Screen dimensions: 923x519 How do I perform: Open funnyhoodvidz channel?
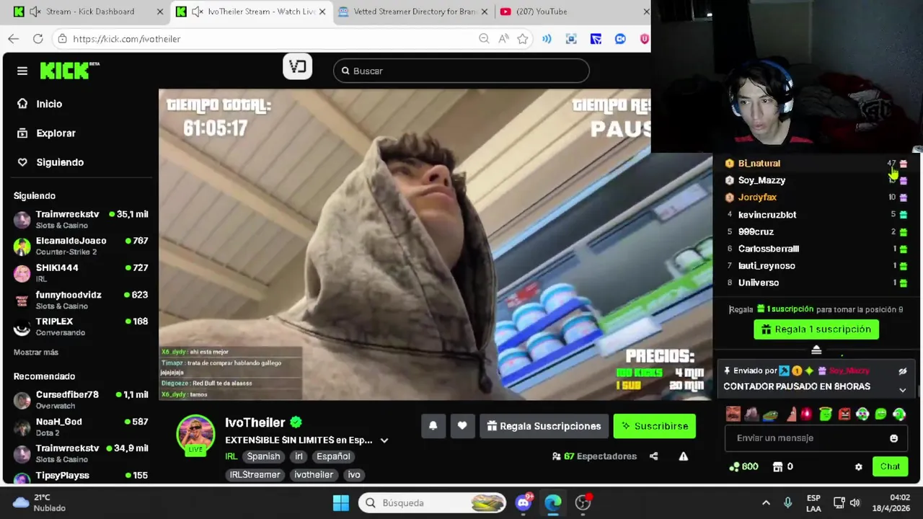[81, 300]
